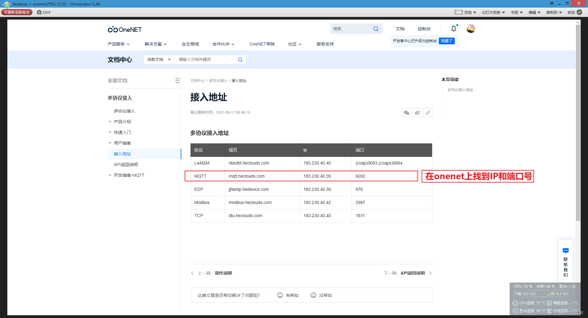The image size is (588, 318).
Task: Expand the 快速入门 tree section
Action: tap(110, 132)
